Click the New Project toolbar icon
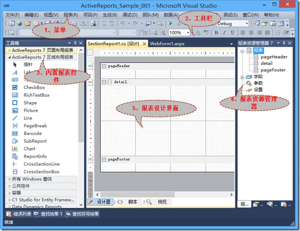 point(11,23)
